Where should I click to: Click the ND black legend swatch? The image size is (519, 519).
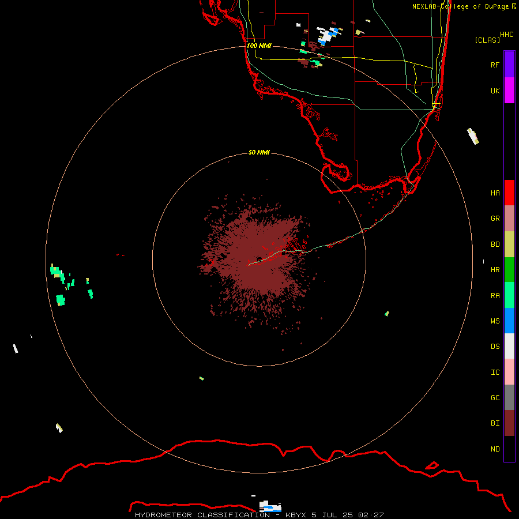[x=509, y=449]
